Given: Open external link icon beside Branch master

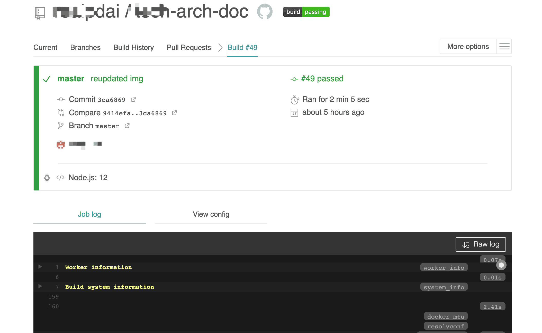Looking at the screenshot, I should (x=127, y=126).
